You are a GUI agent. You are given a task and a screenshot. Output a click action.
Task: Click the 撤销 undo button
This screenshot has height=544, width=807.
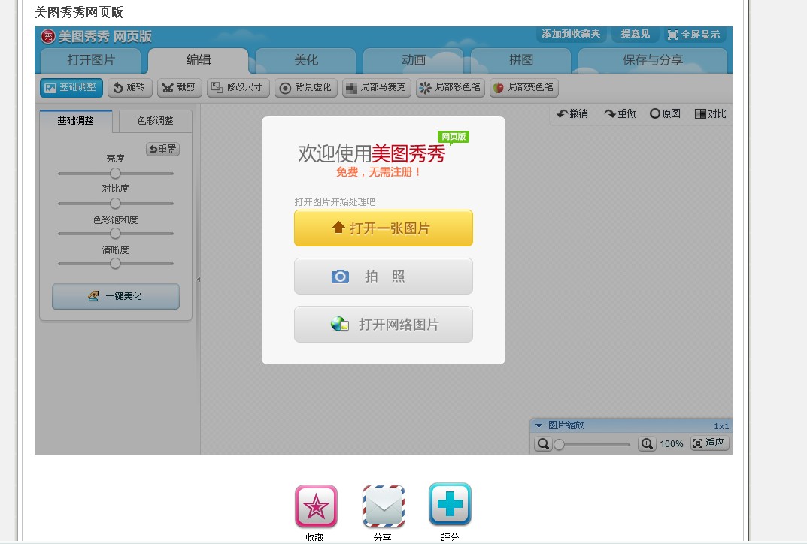[x=572, y=113]
